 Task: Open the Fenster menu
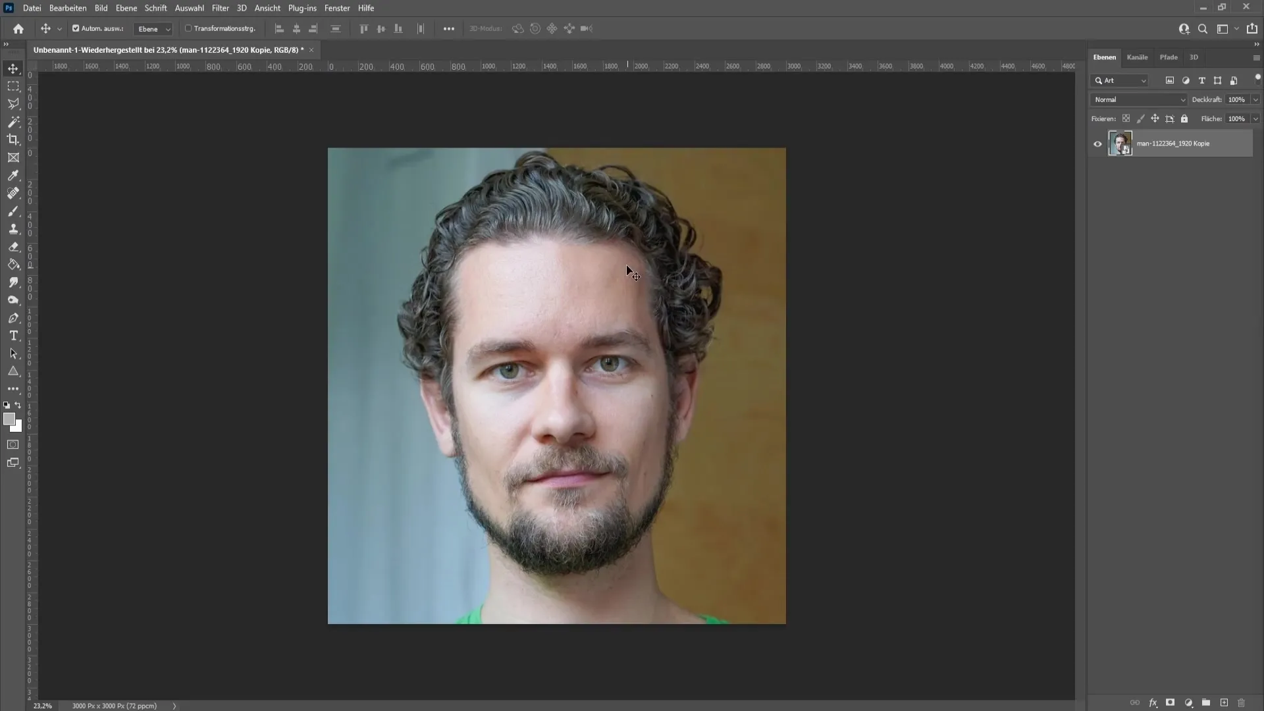coord(337,8)
